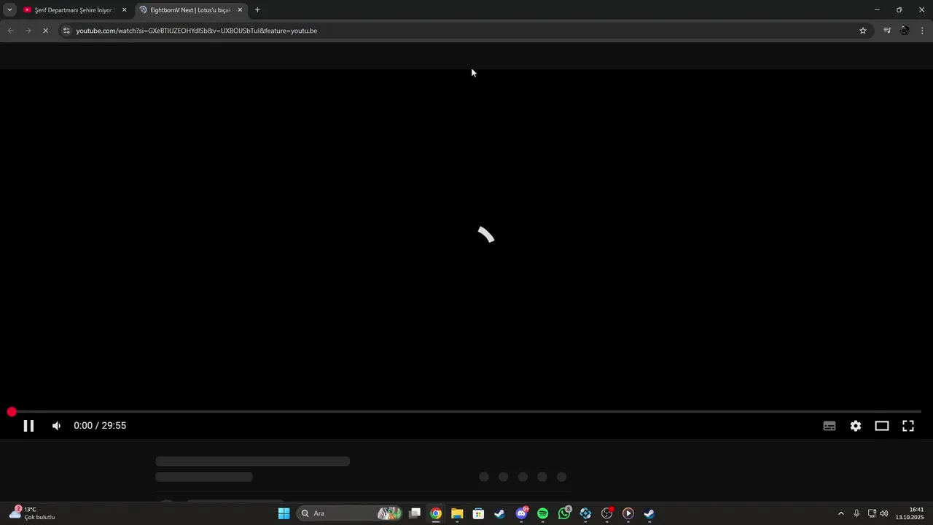Screen dimensions: 933x525
Task: Mute the video volume
Action: 56,426
